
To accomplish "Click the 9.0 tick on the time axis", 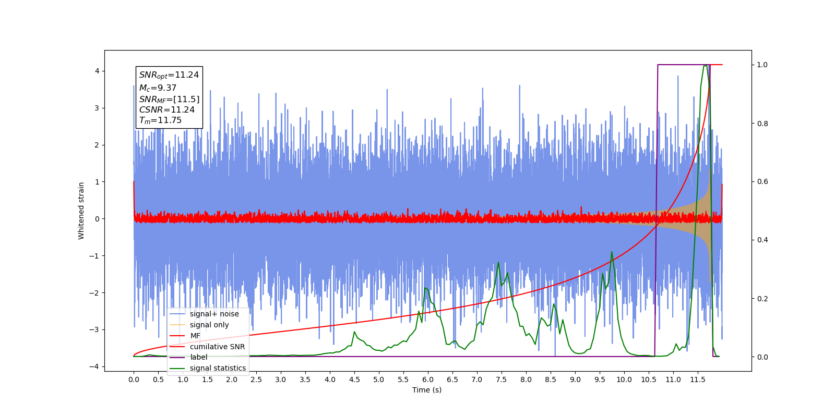I will tap(575, 379).
